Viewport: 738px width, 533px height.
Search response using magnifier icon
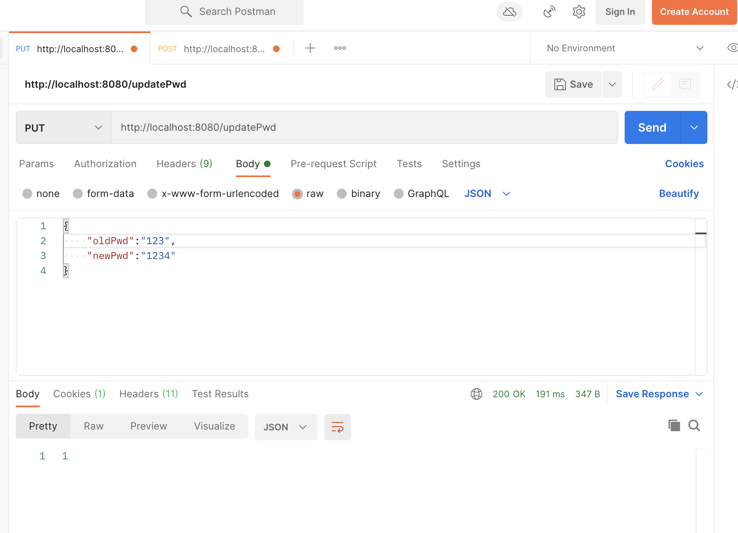[x=694, y=425]
